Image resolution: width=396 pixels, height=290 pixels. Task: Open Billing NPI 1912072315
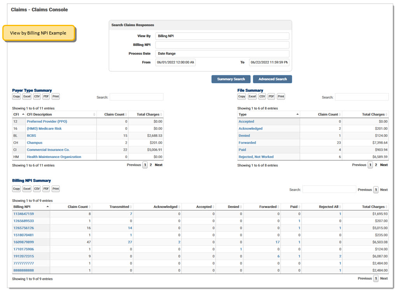pyautogui.click(x=23, y=256)
